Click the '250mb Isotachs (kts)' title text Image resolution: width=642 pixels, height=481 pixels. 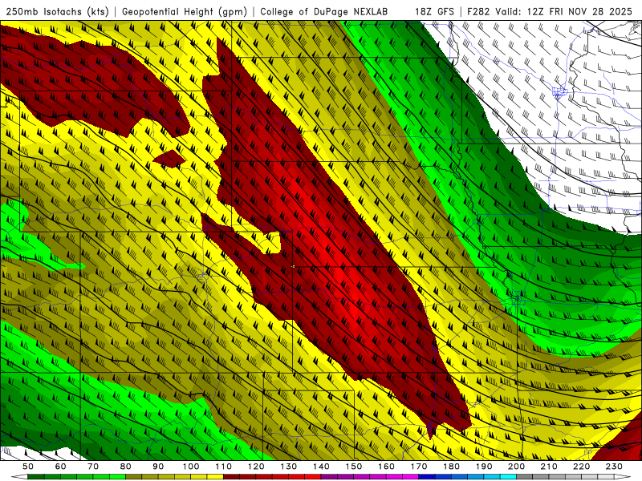[x=57, y=11]
